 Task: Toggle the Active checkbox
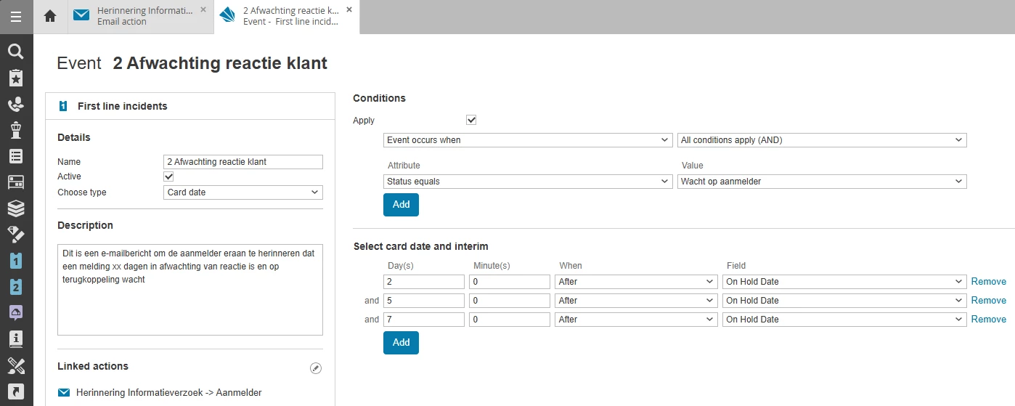(x=168, y=176)
